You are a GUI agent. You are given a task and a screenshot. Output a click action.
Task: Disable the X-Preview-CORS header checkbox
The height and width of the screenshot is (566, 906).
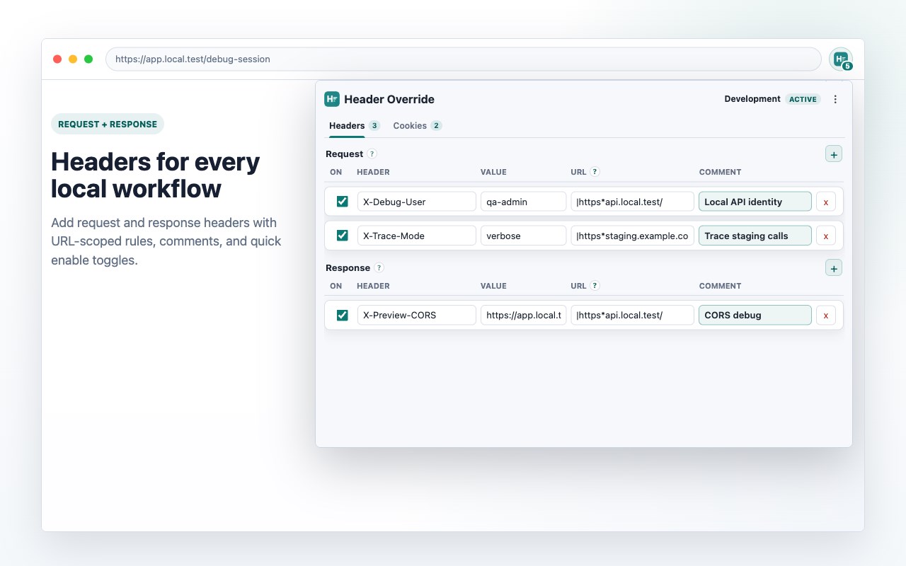(343, 315)
